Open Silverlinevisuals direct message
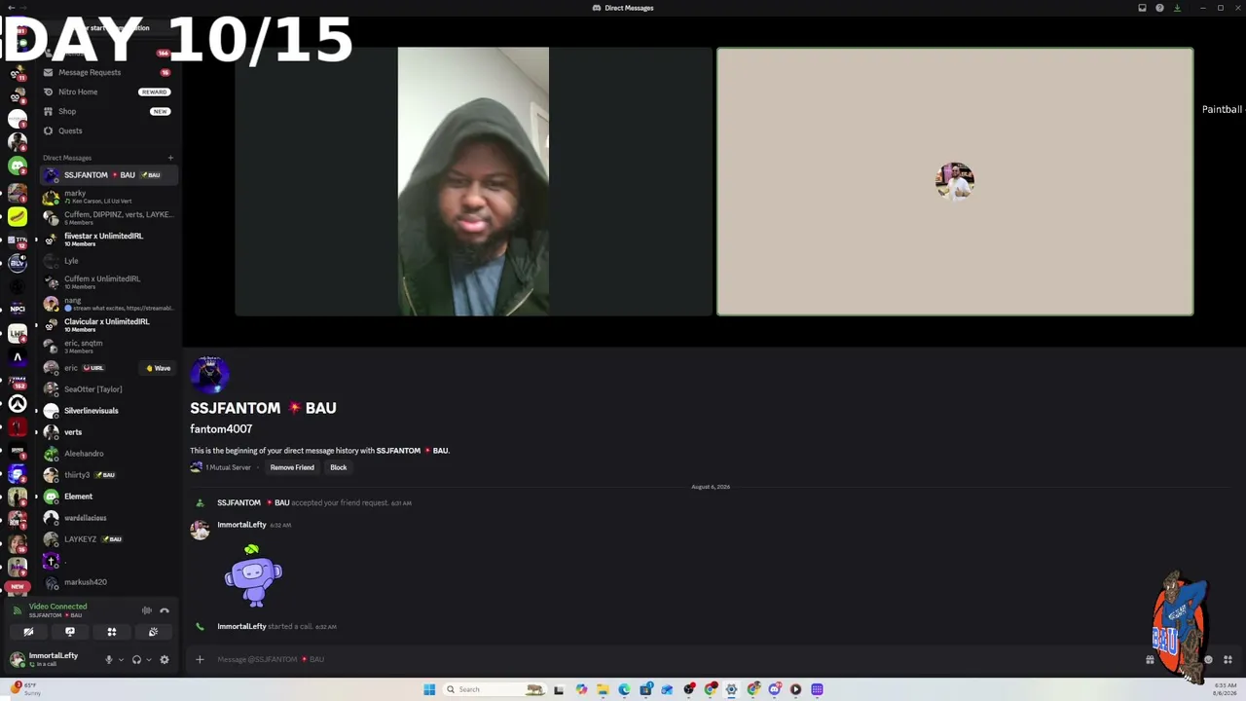Viewport: 1246px width, 701px height. (x=107, y=411)
